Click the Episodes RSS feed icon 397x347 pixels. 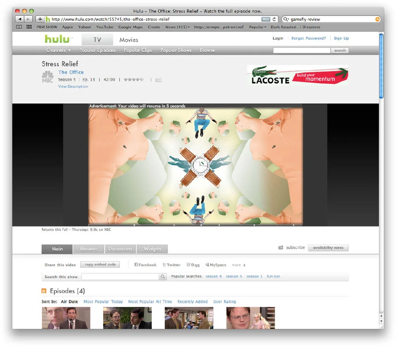point(44,291)
